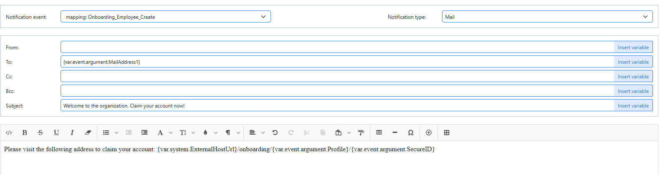This screenshot has width=660, height=175.
Task: Set text alignment
Action: (x=252, y=132)
